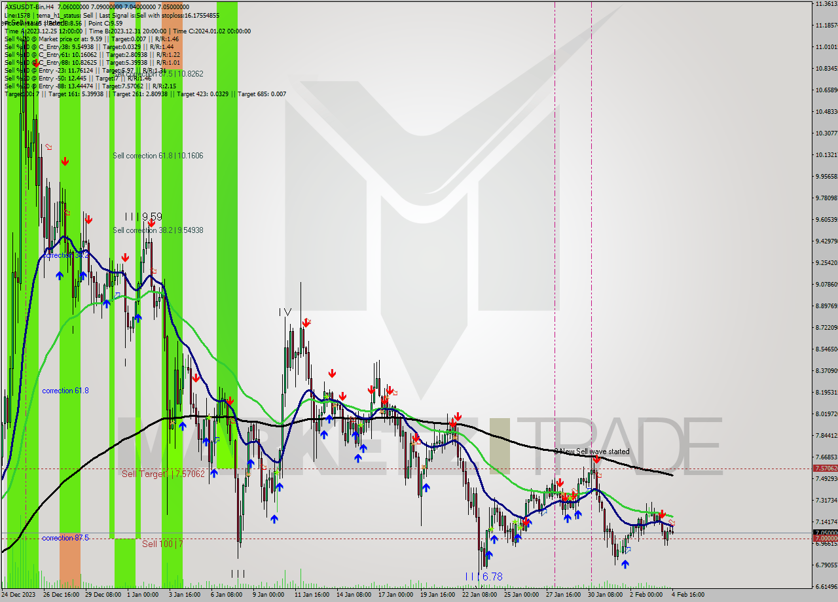This screenshot has width=838, height=602.
Task: Click the 8.5465 price axis label
Action: click(826, 349)
